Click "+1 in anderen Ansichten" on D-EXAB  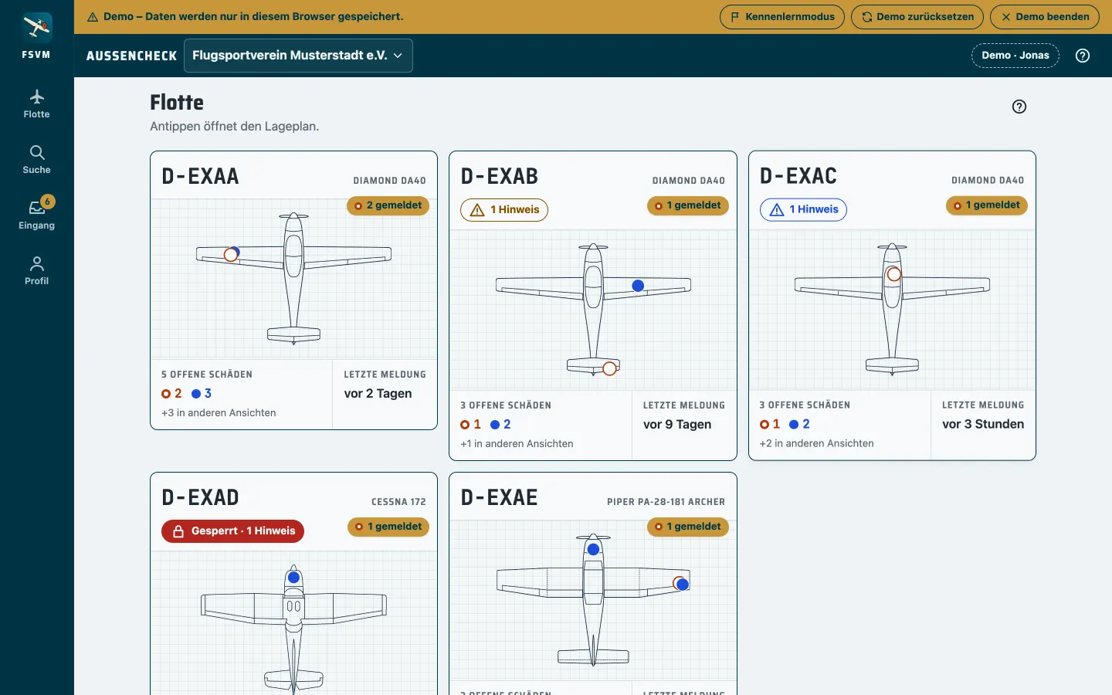click(x=517, y=444)
